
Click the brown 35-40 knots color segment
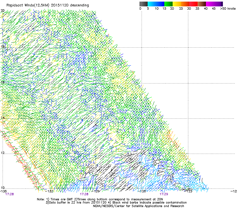click(202, 4)
